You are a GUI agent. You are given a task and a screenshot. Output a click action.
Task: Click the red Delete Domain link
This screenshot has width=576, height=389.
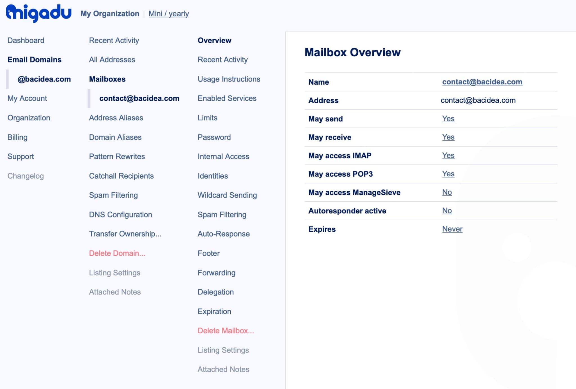coord(117,253)
